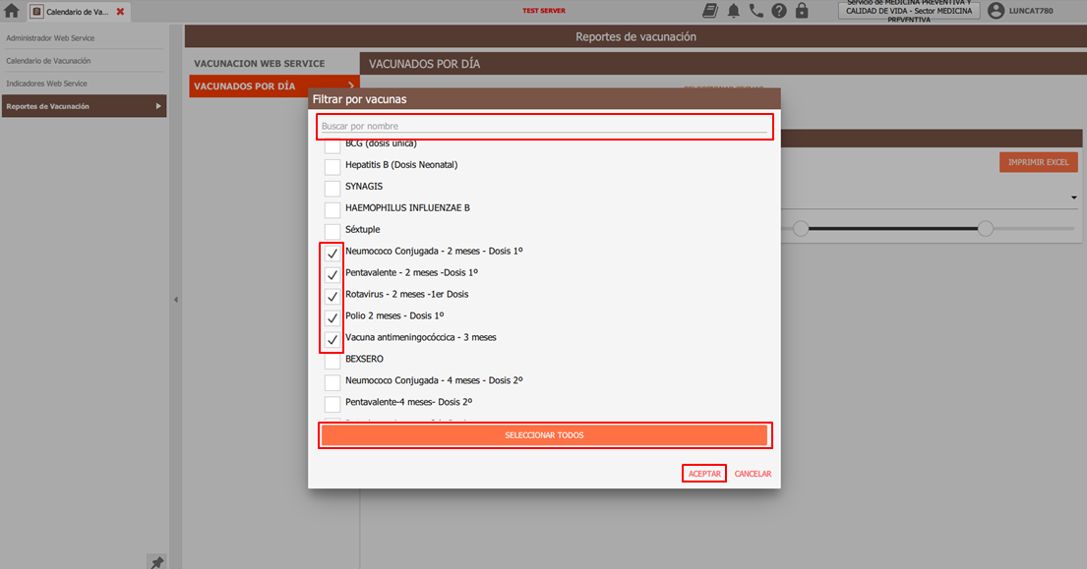Uncheck Rotavirus 2 meses 1er Dosis
The image size is (1087, 569).
(332, 296)
